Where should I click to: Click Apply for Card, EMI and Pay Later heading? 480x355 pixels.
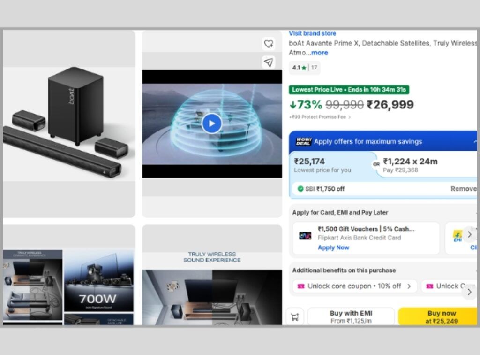coord(340,212)
